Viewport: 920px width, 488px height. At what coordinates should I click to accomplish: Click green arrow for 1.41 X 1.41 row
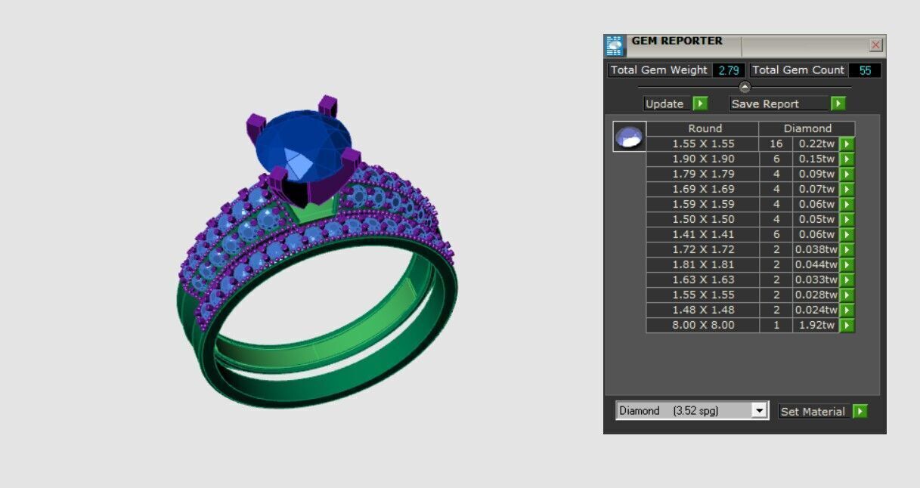(x=847, y=234)
